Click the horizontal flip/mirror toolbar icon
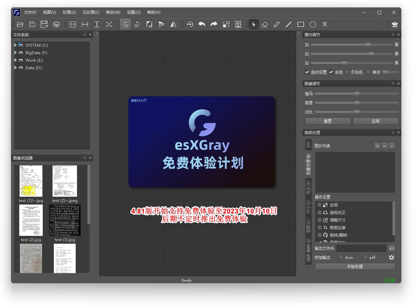The height and width of the screenshot is (306, 416). 173,24
